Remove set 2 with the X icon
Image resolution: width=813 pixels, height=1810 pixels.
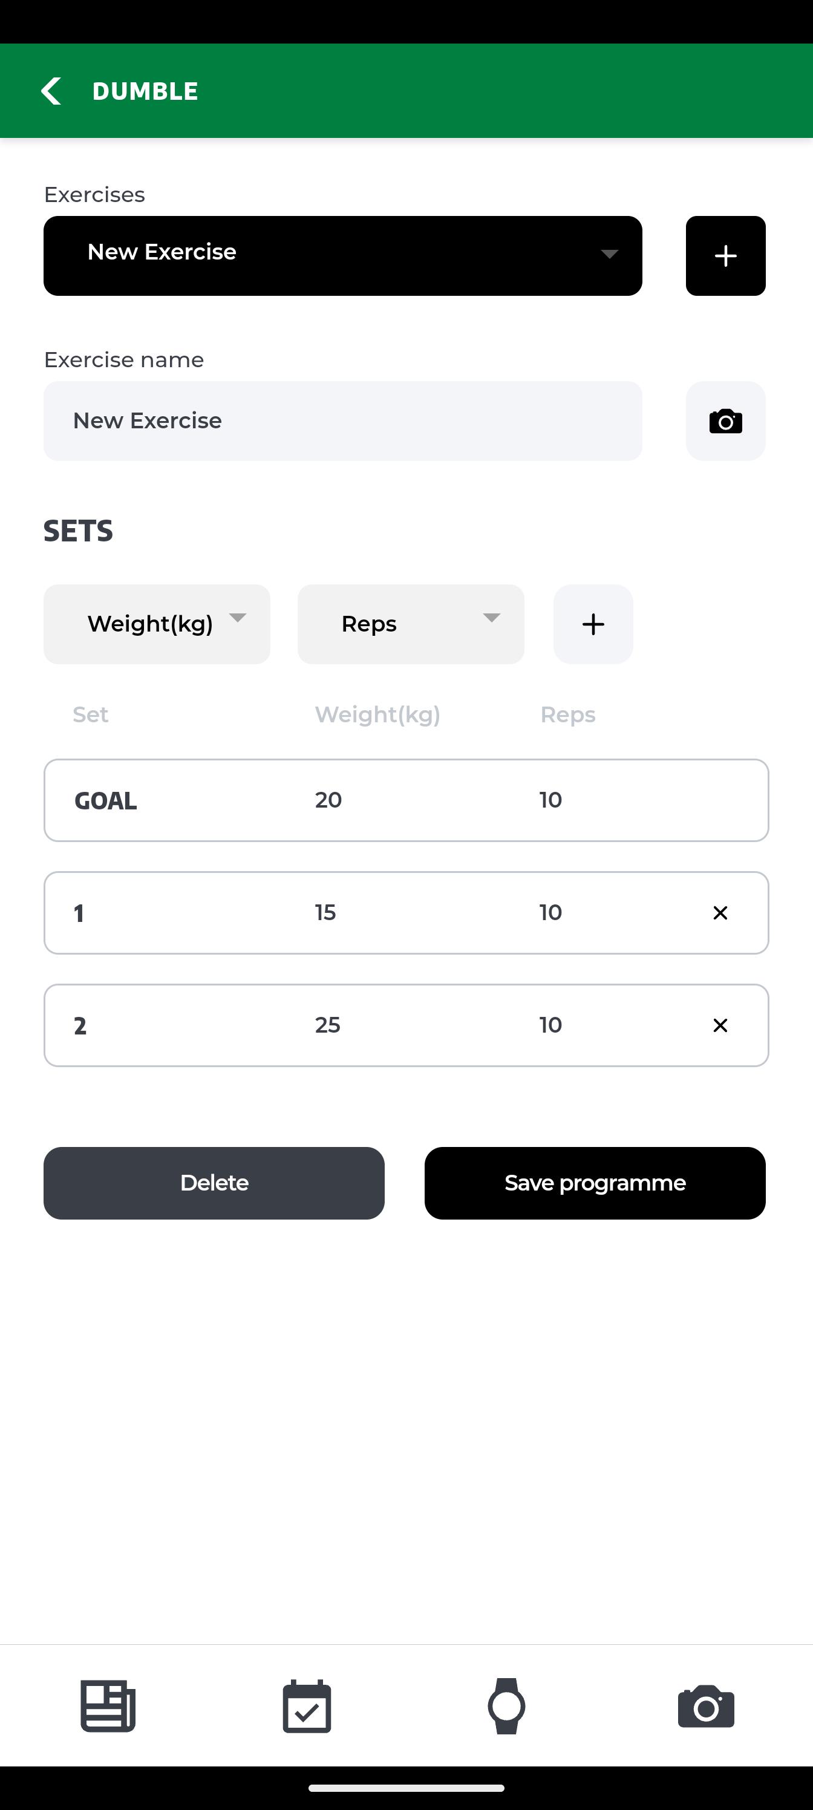[x=720, y=1025]
